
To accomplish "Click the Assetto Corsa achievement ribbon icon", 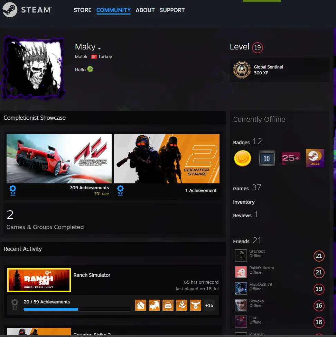I will (13, 190).
